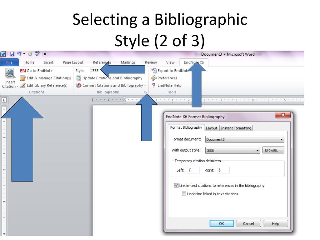Expand Convert Citations and Bibliography dropdown arrow
Screen dimensions: 320x240
[145, 85]
